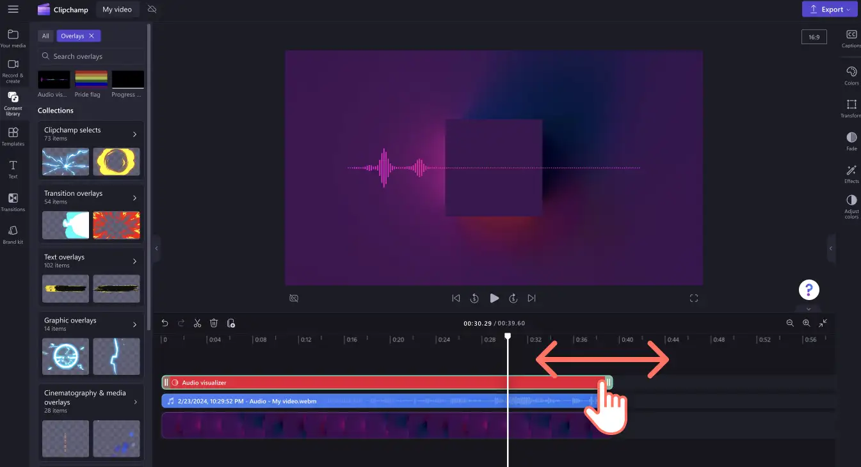861x467 pixels.
Task: Toggle captions off icon below preview
Action: 294,298
